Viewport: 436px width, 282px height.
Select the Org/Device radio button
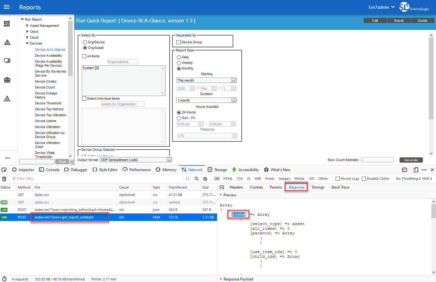[85, 42]
